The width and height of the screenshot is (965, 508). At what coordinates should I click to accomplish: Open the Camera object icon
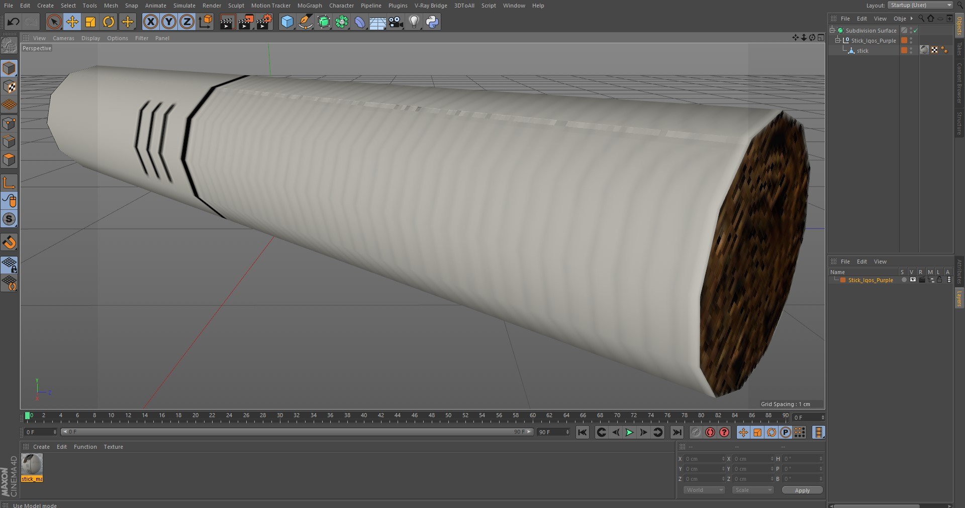tap(396, 22)
